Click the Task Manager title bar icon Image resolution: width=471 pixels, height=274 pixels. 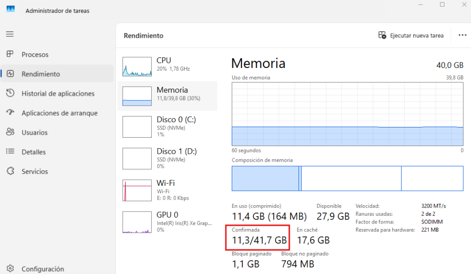[x=10, y=9]
